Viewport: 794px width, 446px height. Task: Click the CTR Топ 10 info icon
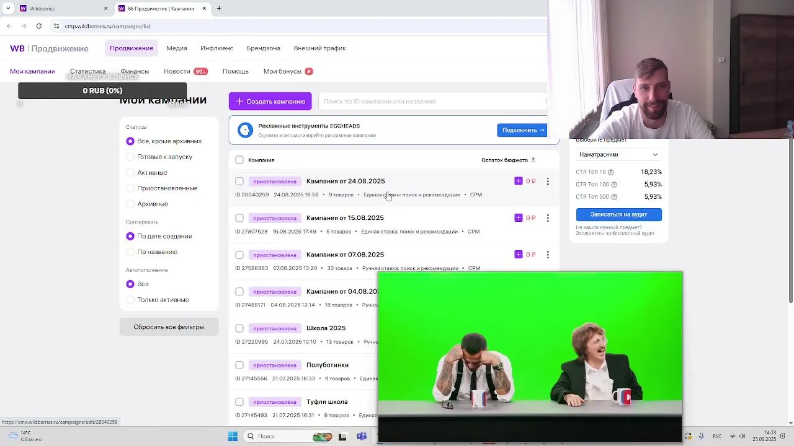coord(610,172)
